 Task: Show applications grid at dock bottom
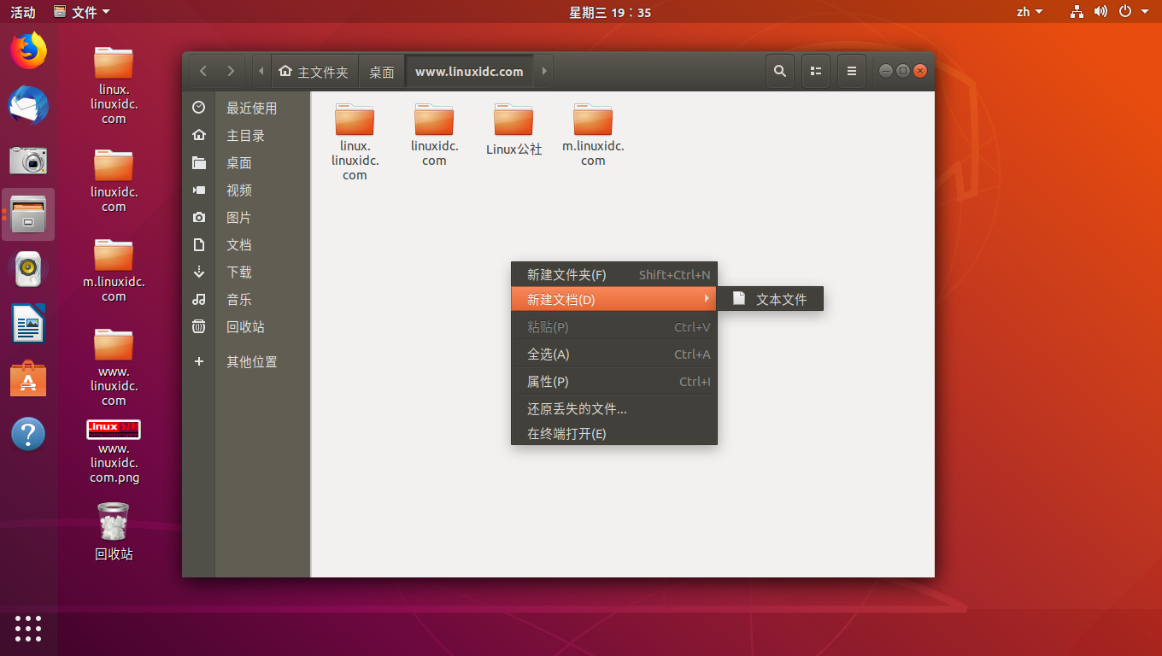pyautogui.click(x=28, y=628)
